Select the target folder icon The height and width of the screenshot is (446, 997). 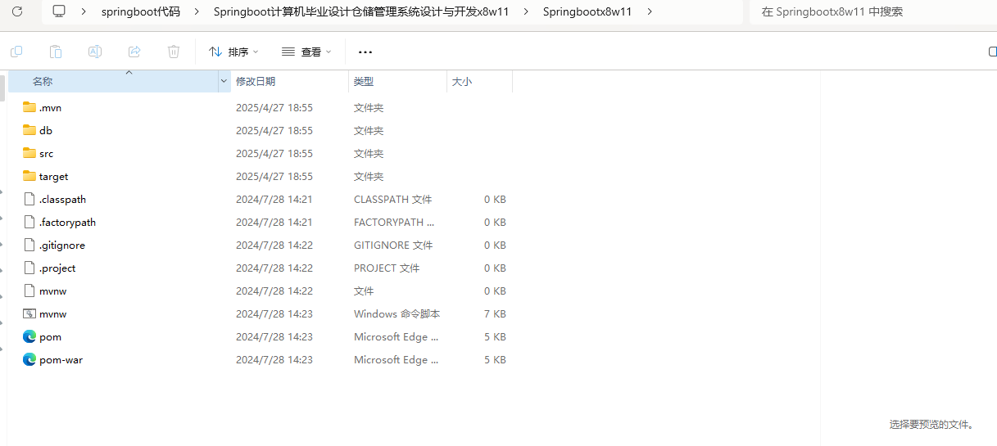click(x=30, y=176)
